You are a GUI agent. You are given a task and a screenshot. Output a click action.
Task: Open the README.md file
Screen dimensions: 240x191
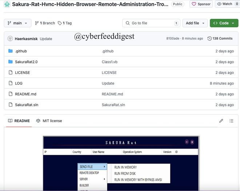click(25, 94)
